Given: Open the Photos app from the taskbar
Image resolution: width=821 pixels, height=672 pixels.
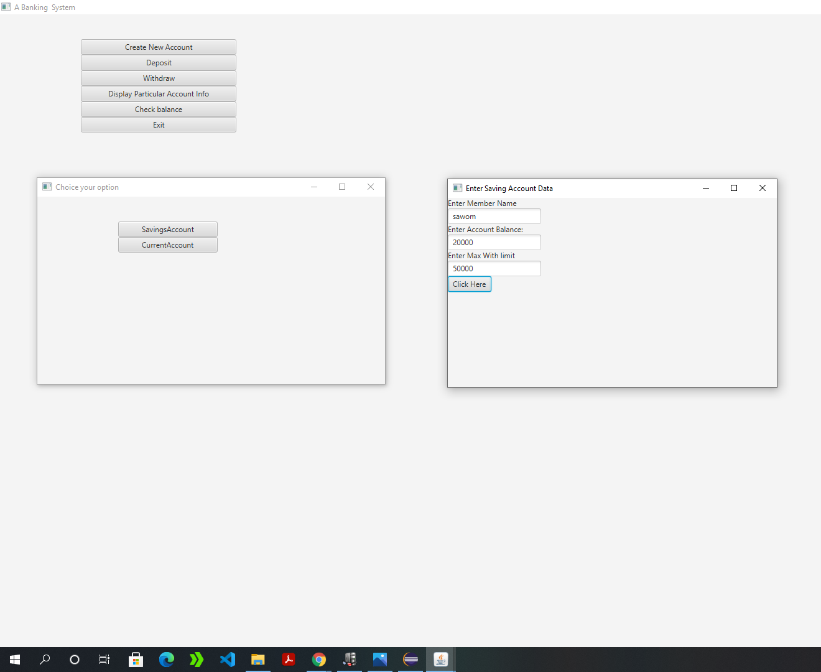Looking at the screenshot, I should (x=380, y=660).
